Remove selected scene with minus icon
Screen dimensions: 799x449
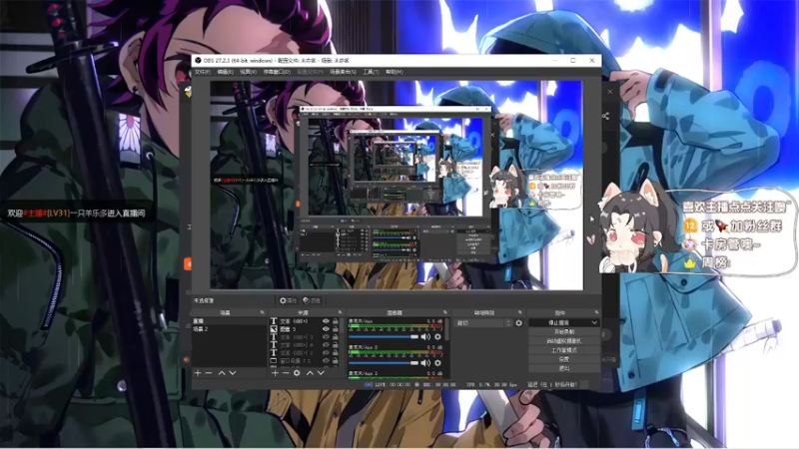209,373
